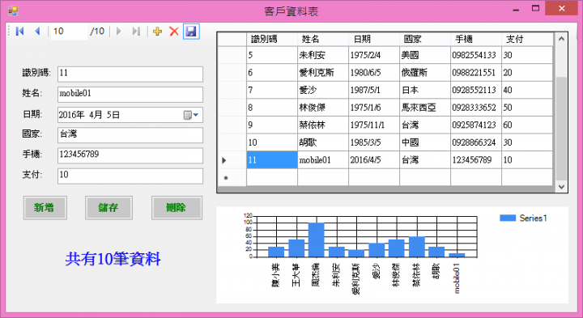The width and height of the screenshot is (583, 318).
Task: Go to previous record in navigator
Action: tap(37, 32)
